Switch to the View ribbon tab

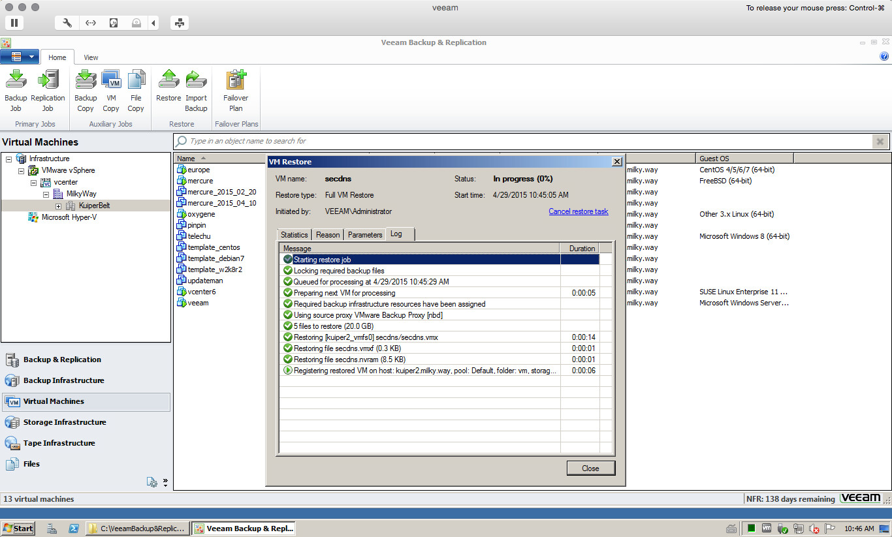[91, 57]
